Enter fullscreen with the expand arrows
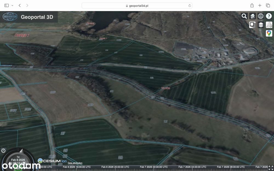This screenshot has height=171, width=274. (271, 167)
